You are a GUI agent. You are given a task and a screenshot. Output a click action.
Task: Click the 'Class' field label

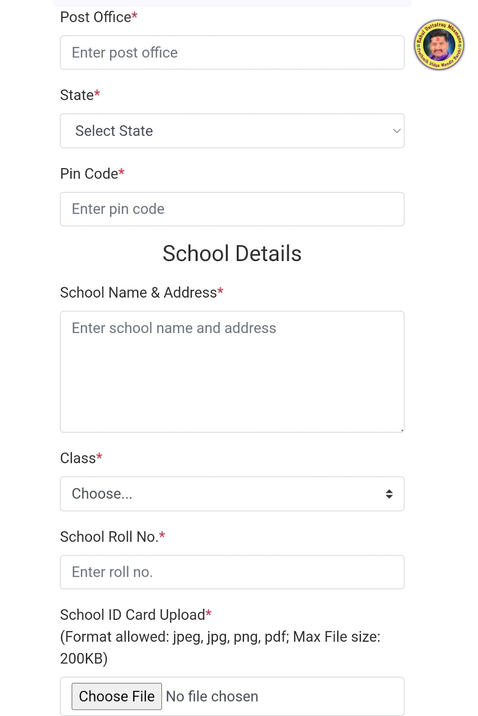click(78, 458)
